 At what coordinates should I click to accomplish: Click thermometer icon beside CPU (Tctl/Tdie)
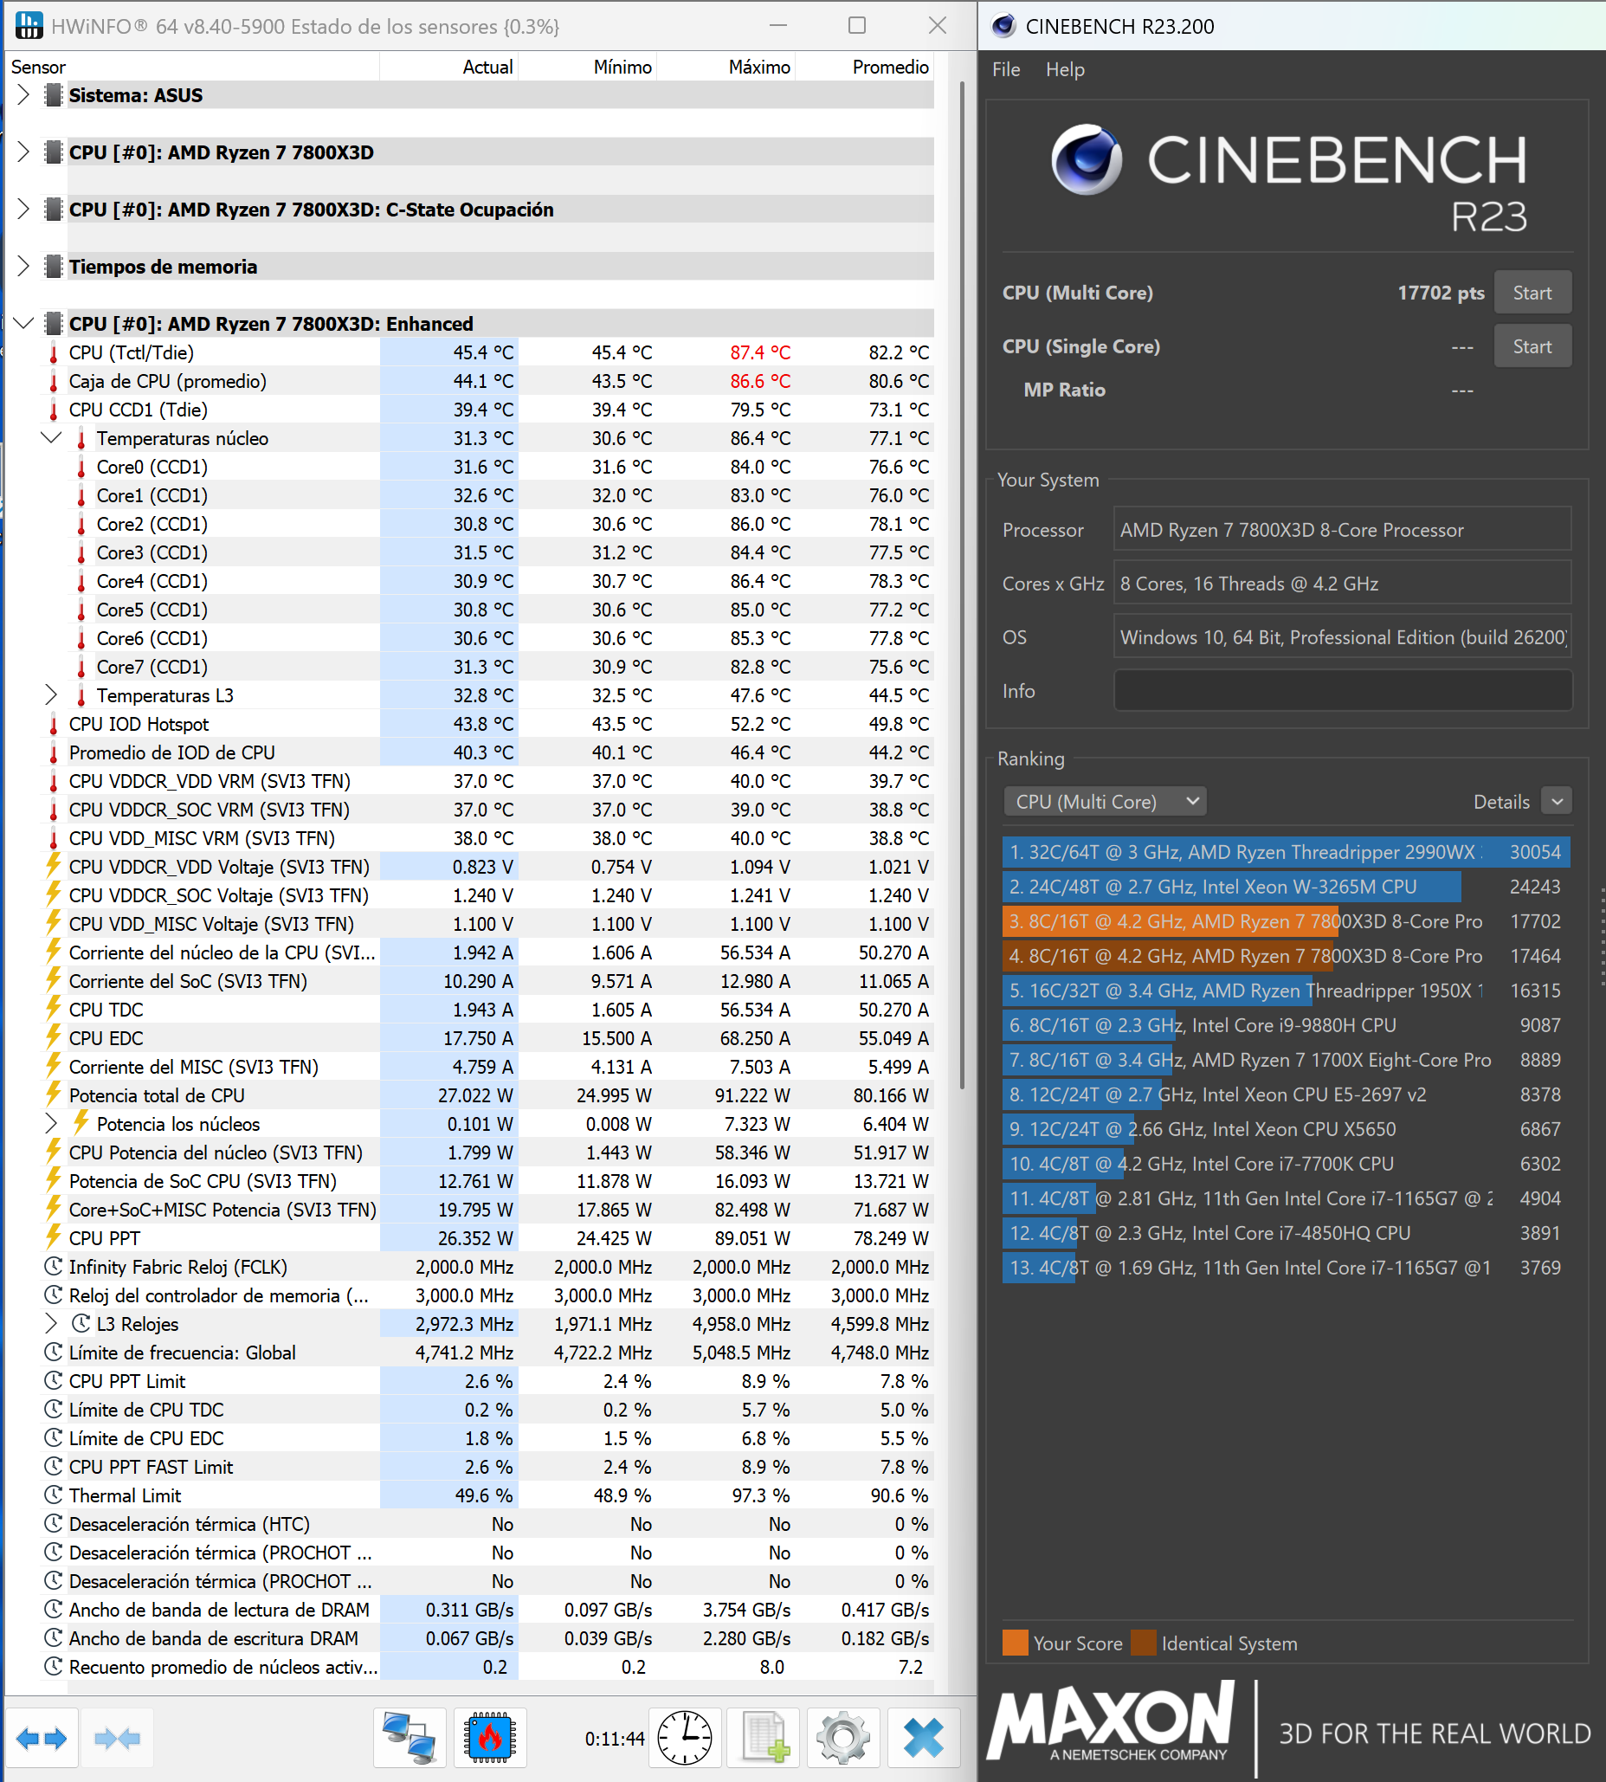tap(53, 353)
